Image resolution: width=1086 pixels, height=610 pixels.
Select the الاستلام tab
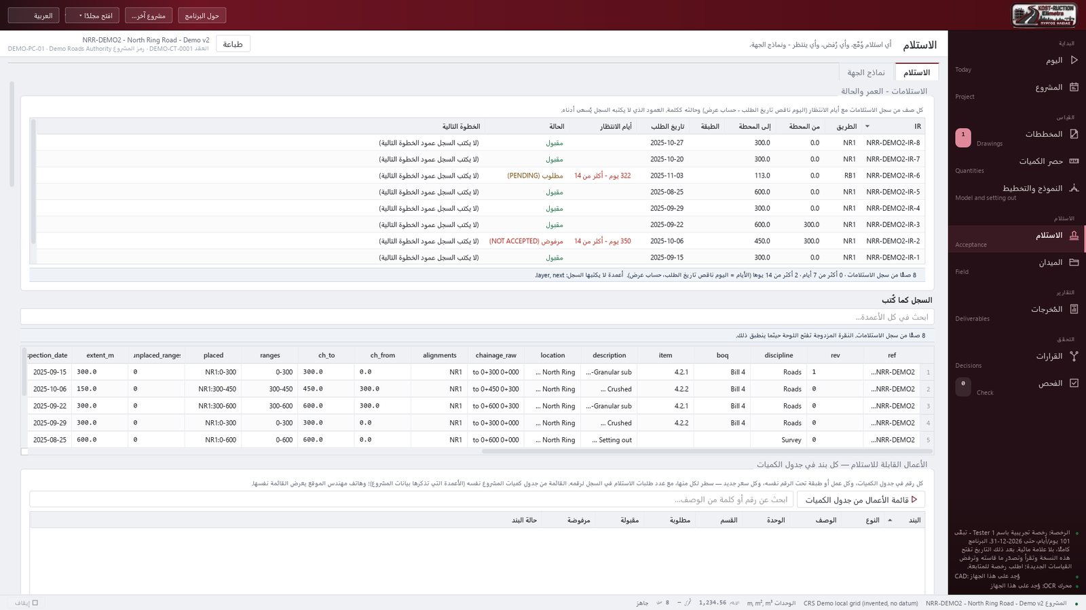pos(916,73)
